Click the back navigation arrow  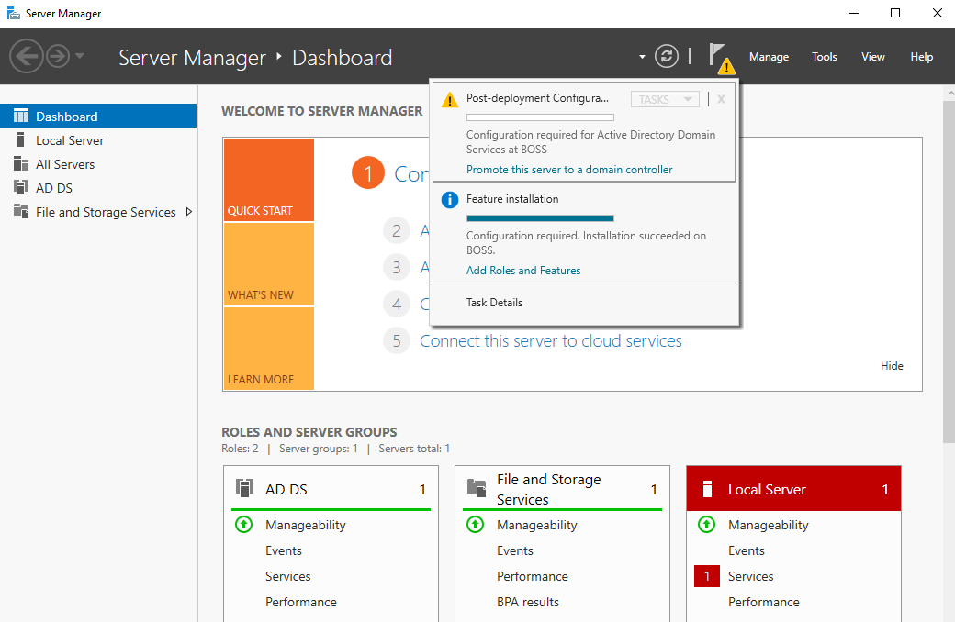[x=27, y=57]
